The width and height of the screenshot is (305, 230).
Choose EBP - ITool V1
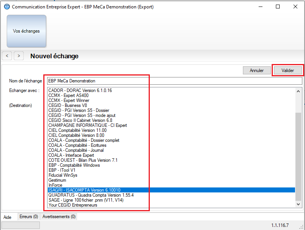pyautogui.click(x=171, y=170)
